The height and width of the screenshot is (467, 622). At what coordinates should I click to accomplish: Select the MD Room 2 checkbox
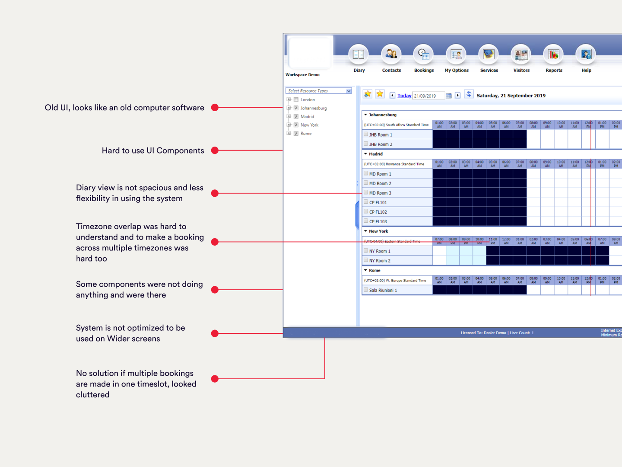(x=366, y=182)
